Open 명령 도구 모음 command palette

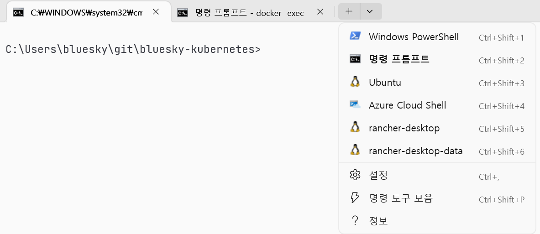(437, 198)
